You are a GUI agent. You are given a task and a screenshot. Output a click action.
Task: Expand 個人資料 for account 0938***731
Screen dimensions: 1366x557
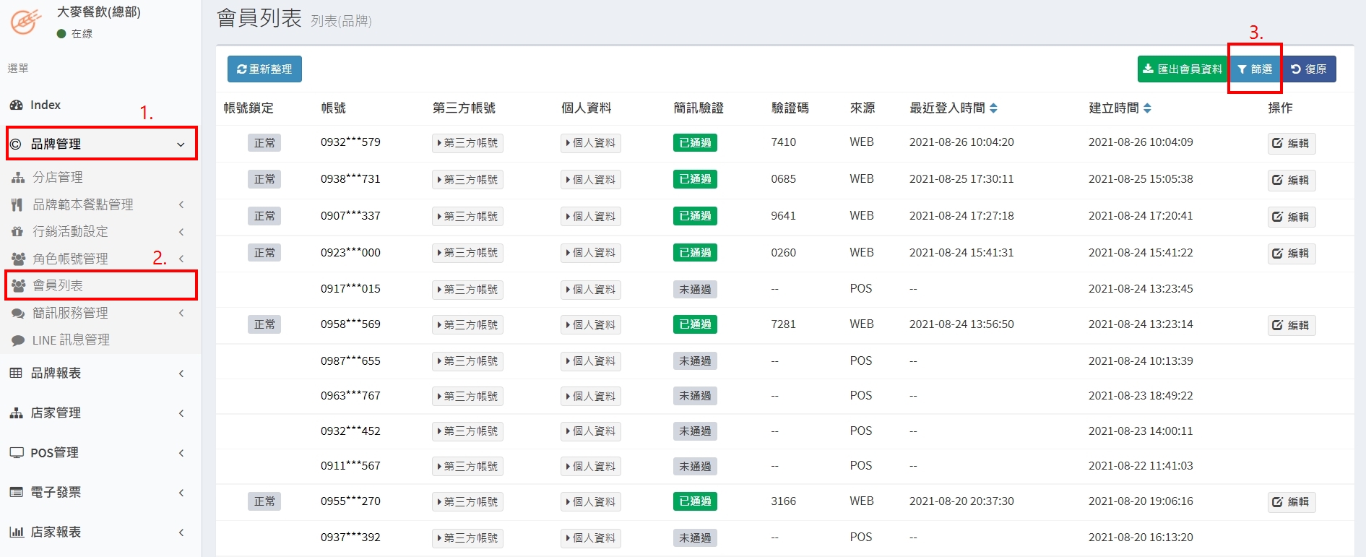(590, 180)
